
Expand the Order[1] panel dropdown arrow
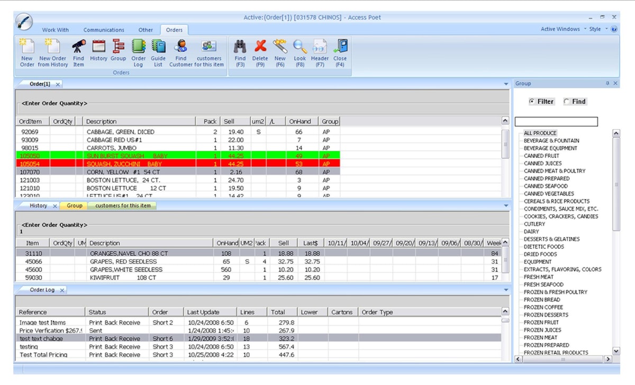[x=506, y=84]
